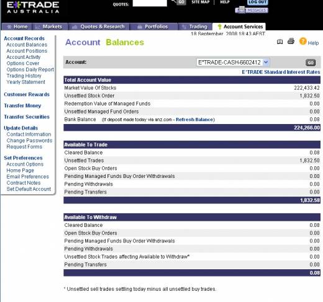Click the book glossary icon

click(280, 42)
